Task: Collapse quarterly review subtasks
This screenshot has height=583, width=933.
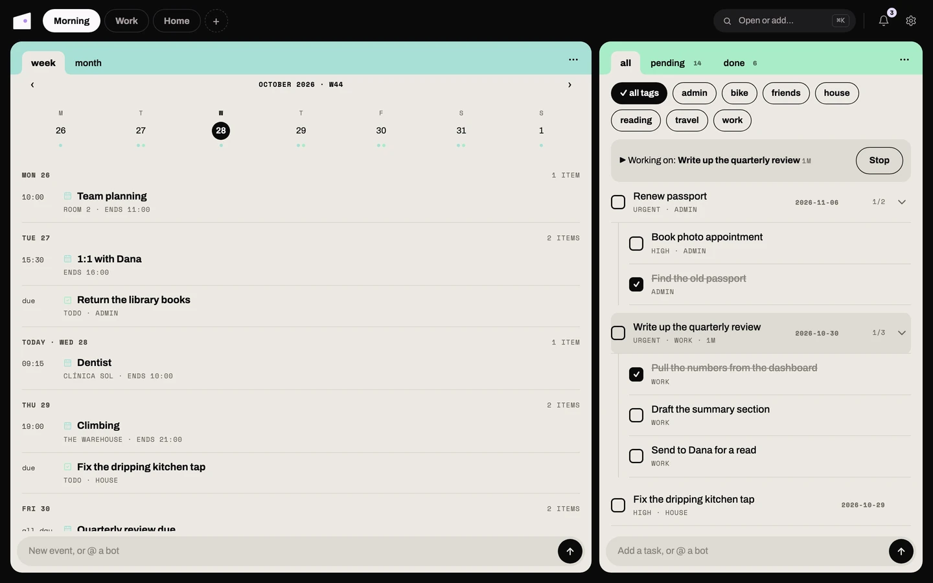Action: click(x=902, y=333)
